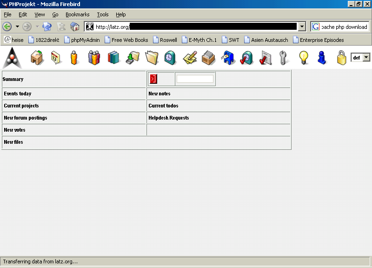Open the blue info figure icon

(x=322, y=58)
